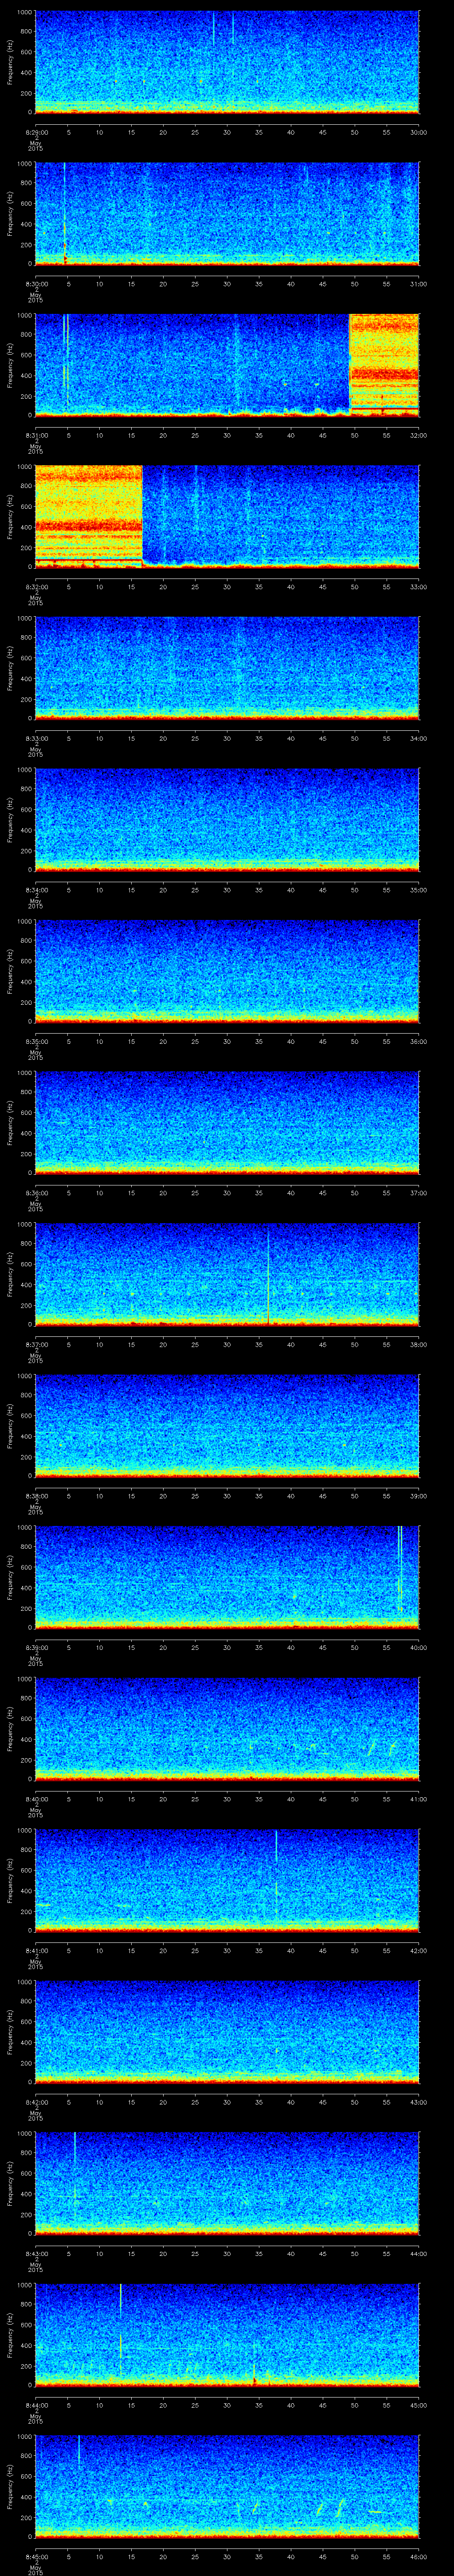The height and width of the screenshot is (2576, 454).
Task: Click the 41:00 end time label
Action: (419, 1798)
